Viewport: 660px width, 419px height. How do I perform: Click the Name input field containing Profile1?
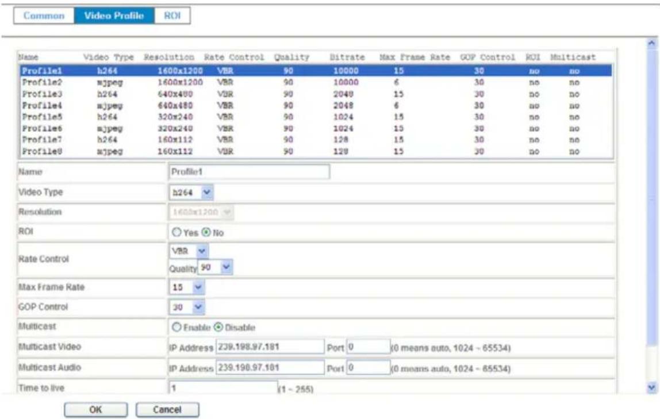click(x=249, y=172)
